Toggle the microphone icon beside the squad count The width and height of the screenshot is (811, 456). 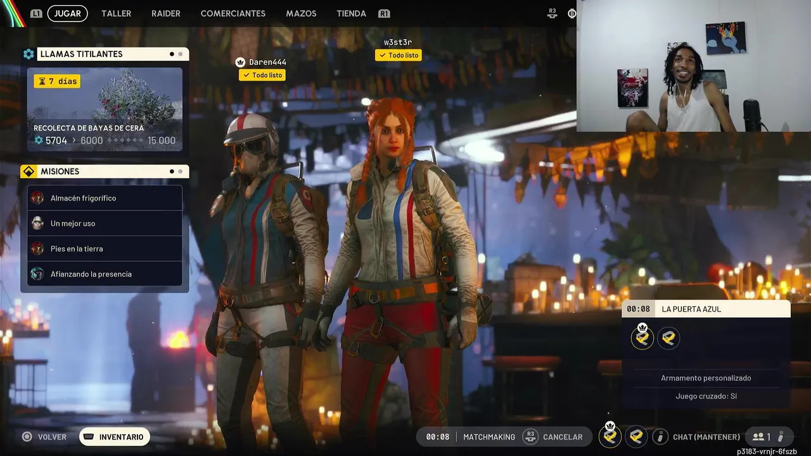781,437
